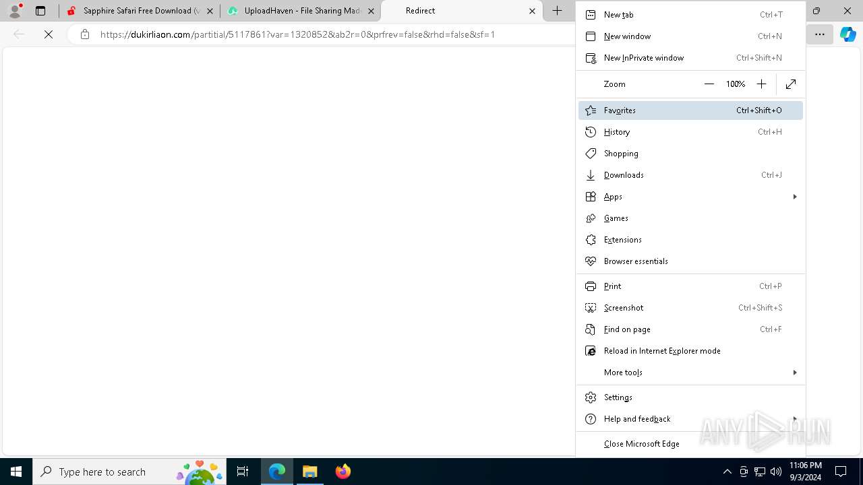This screenshot has width=863, height=485.
Task: Expand the More tools submenu
Action: click(x=690, y=373)
